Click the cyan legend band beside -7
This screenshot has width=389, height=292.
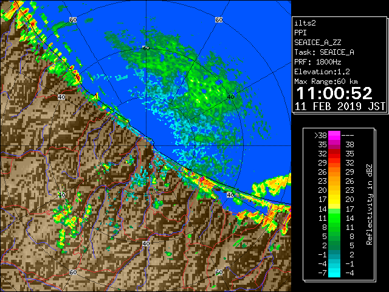click(334, 273)
